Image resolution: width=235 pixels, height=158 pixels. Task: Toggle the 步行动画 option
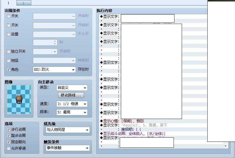coord(9,129)
